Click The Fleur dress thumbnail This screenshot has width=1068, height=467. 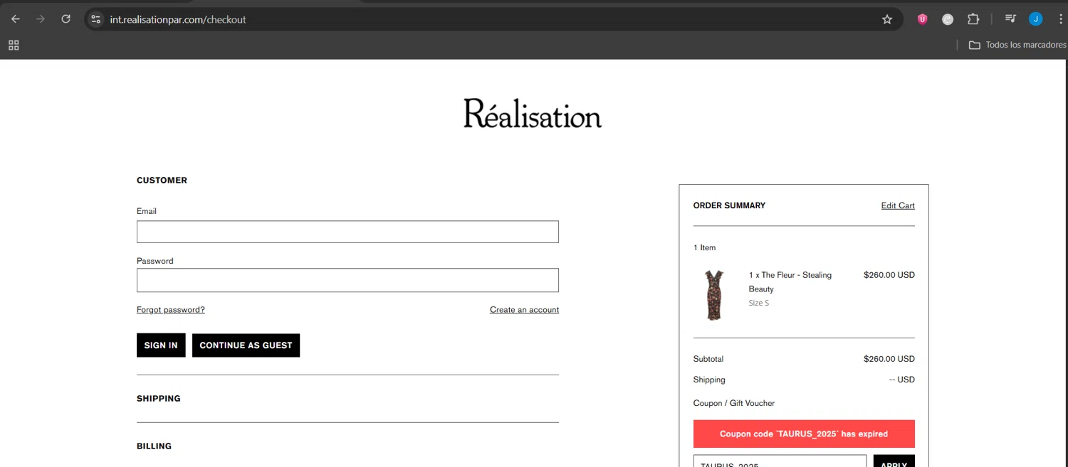pyautogui.click(x=714, y=295)
